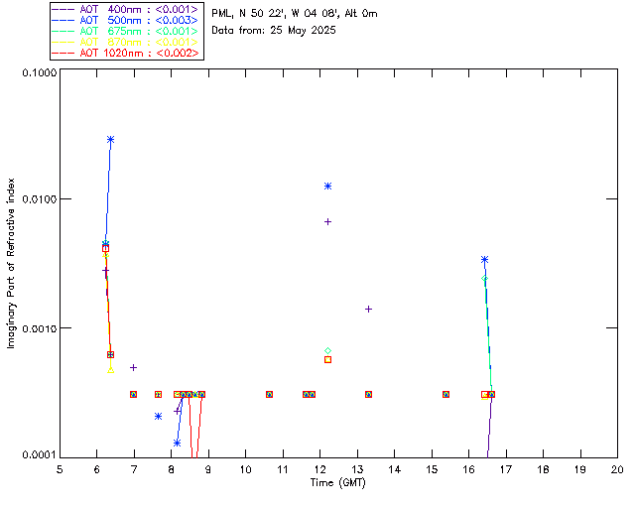Viewport: 635px width, 508px height.
Task: Click the 'Imaginary Part of Refractive index' axis title
Action: [11, 263]
